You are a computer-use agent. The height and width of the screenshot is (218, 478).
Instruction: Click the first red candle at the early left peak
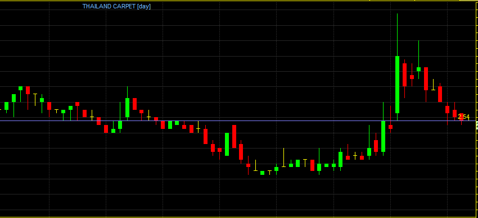coord(28,90)
